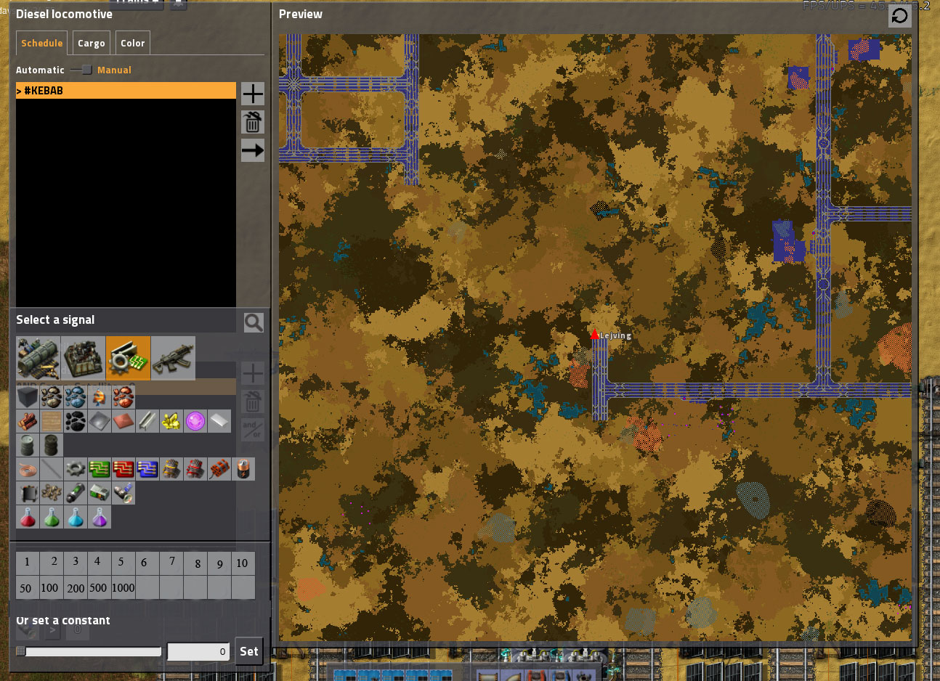Choose the raw wood logs signal
Image resolution: width=940 pixels, height=681 pixels.
click(28, 421)
